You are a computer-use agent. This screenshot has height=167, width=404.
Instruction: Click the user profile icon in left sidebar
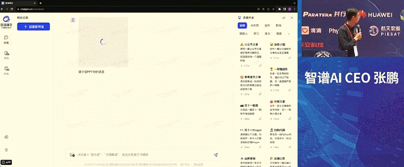(6, 150)
